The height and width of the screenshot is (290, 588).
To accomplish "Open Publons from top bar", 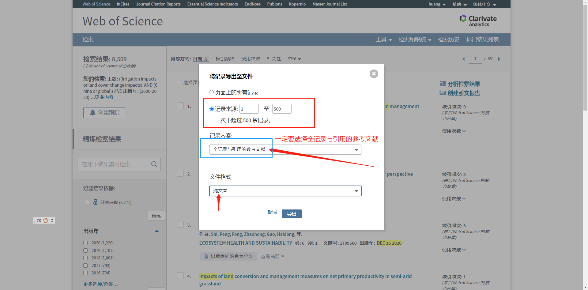I will (275, 4).
